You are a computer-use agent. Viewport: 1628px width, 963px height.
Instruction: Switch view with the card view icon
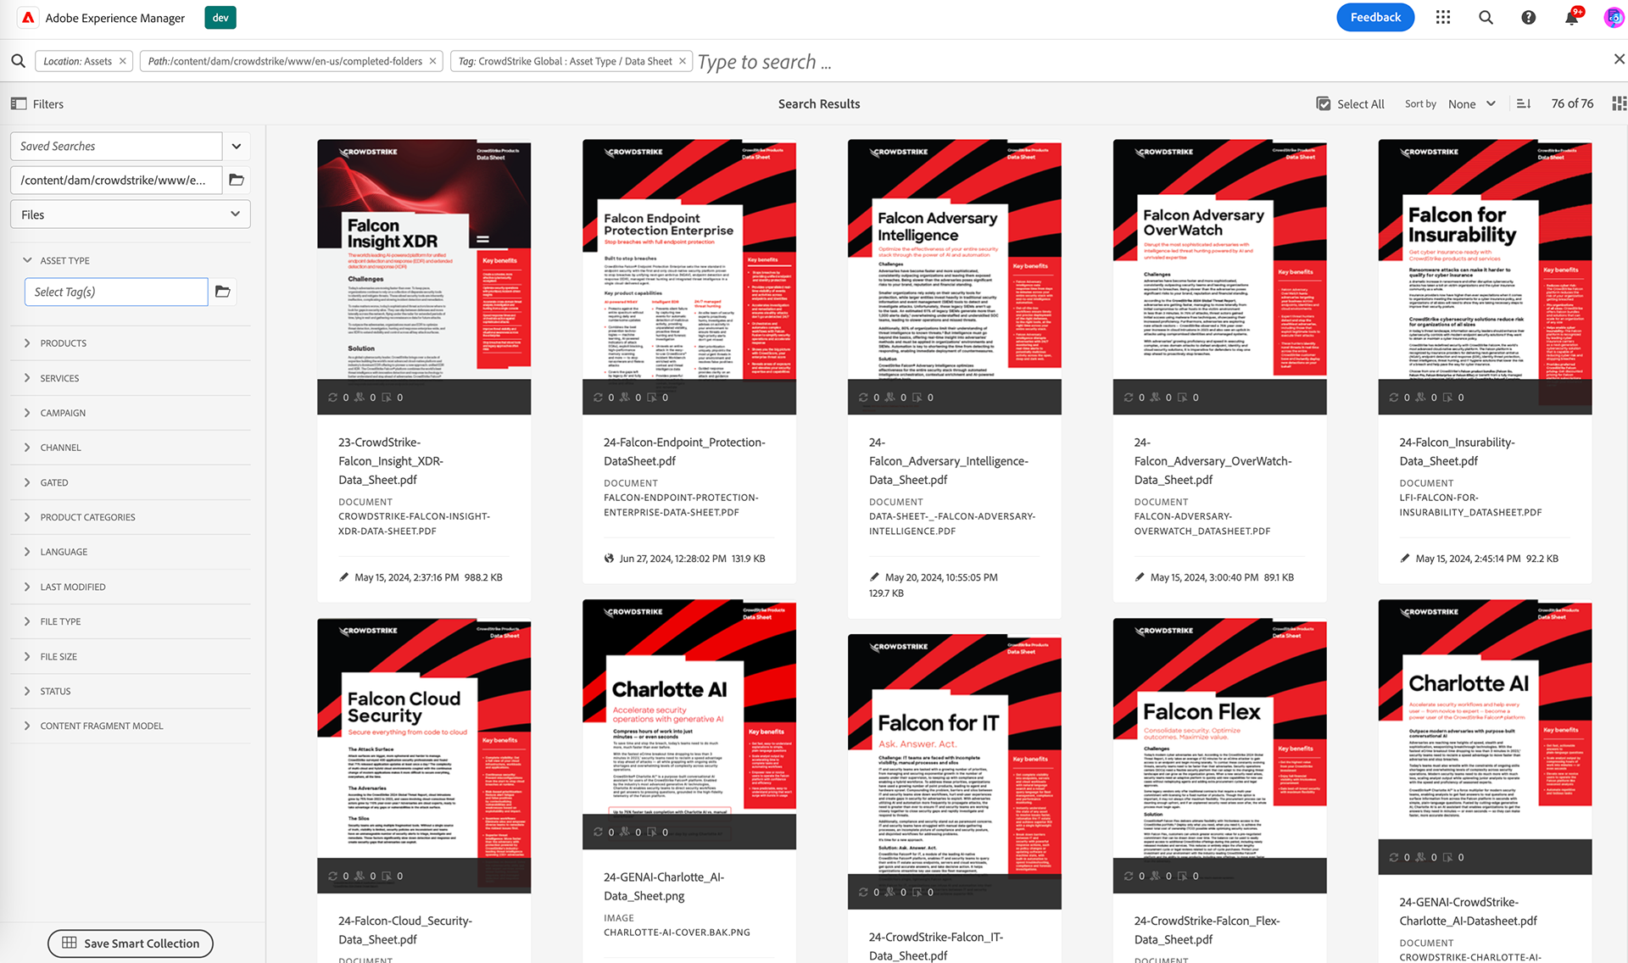point(1619,103)
